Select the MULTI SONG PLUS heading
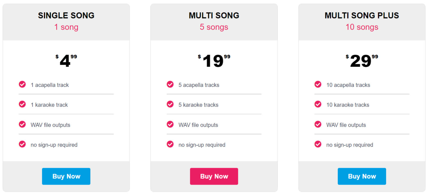This screenshot has height=195, width=428. click(x=362, y=16)
